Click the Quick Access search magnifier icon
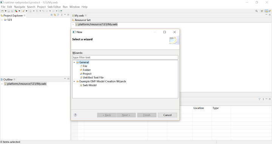 click(257, 11)
